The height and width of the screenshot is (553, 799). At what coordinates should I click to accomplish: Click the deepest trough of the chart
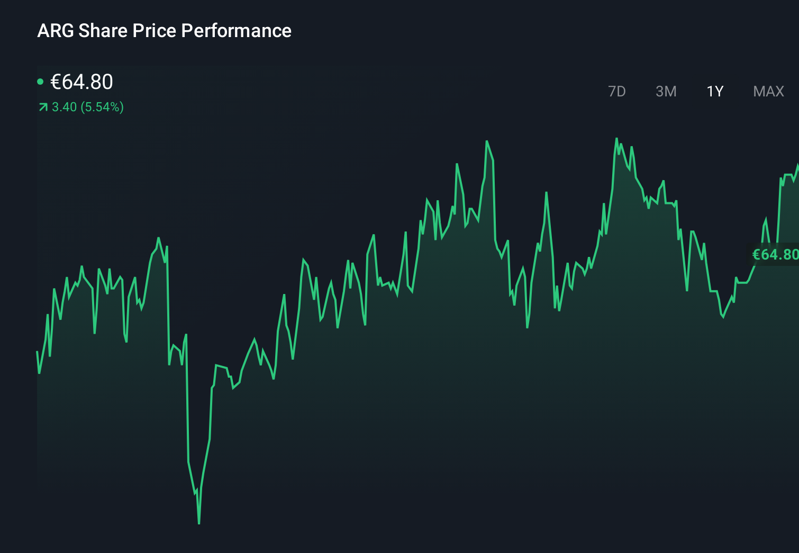pyautogui.click(x=199, y=523)
